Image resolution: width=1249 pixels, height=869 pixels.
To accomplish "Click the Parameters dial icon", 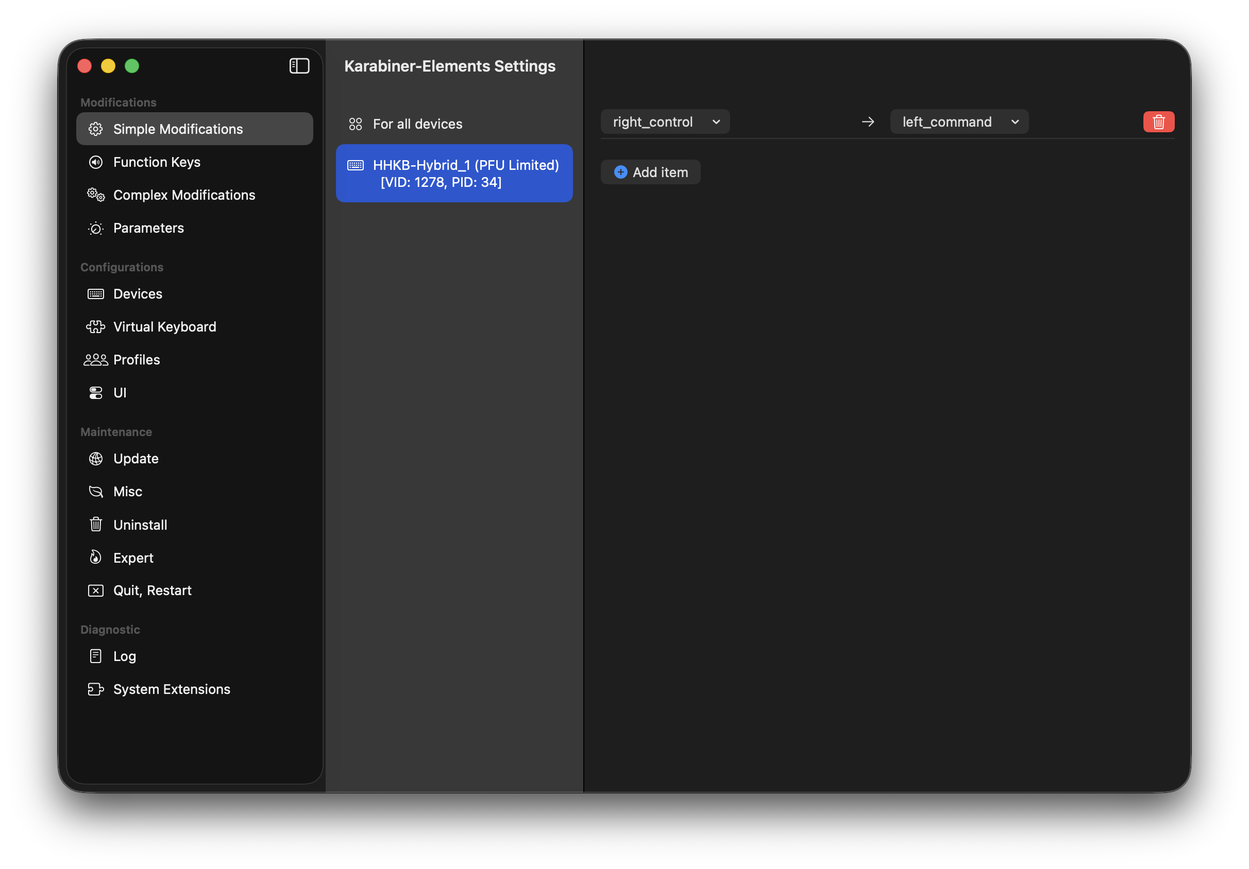I will tap(96, 228).
